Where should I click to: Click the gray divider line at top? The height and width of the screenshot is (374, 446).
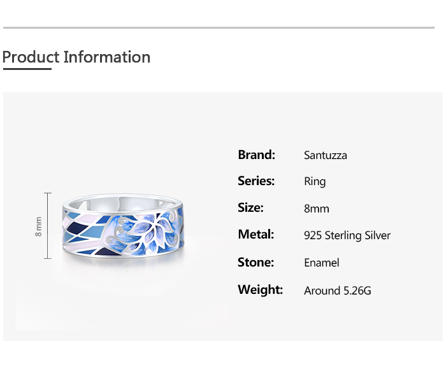219,28
